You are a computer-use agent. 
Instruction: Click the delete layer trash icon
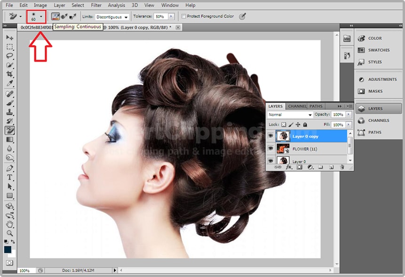342,167
